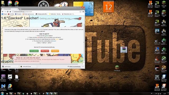Open the Windows Start button

pyautogui.click(x=2, y=93)
